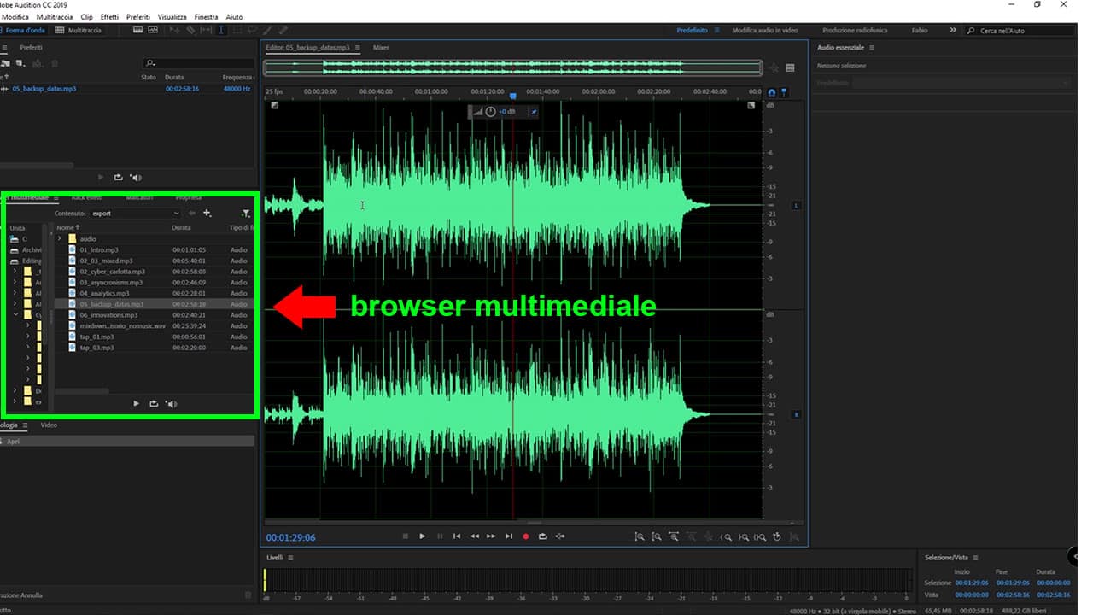Screen dimensions: 1093x615
Task: Select the Modifica audio in video workspace
Action: (x=764, y=30)
